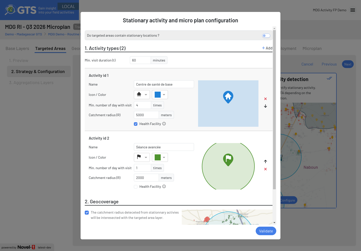Edit Activity 2 name Séance avancée field
The height and width of the screenshot is (251, 361).
(x=164, y=147)
